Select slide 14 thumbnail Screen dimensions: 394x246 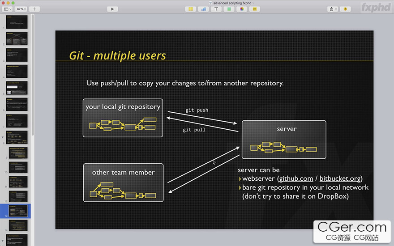pyautogui.click(x=18, y=226)
